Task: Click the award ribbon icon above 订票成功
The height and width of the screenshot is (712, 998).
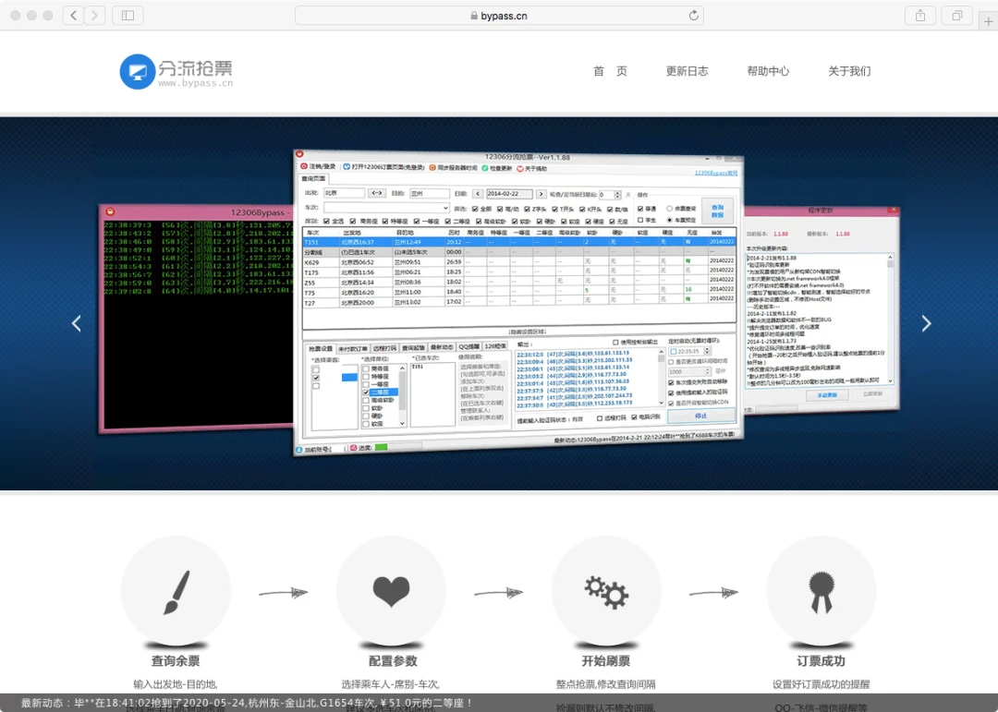Action: click(822, 592)
